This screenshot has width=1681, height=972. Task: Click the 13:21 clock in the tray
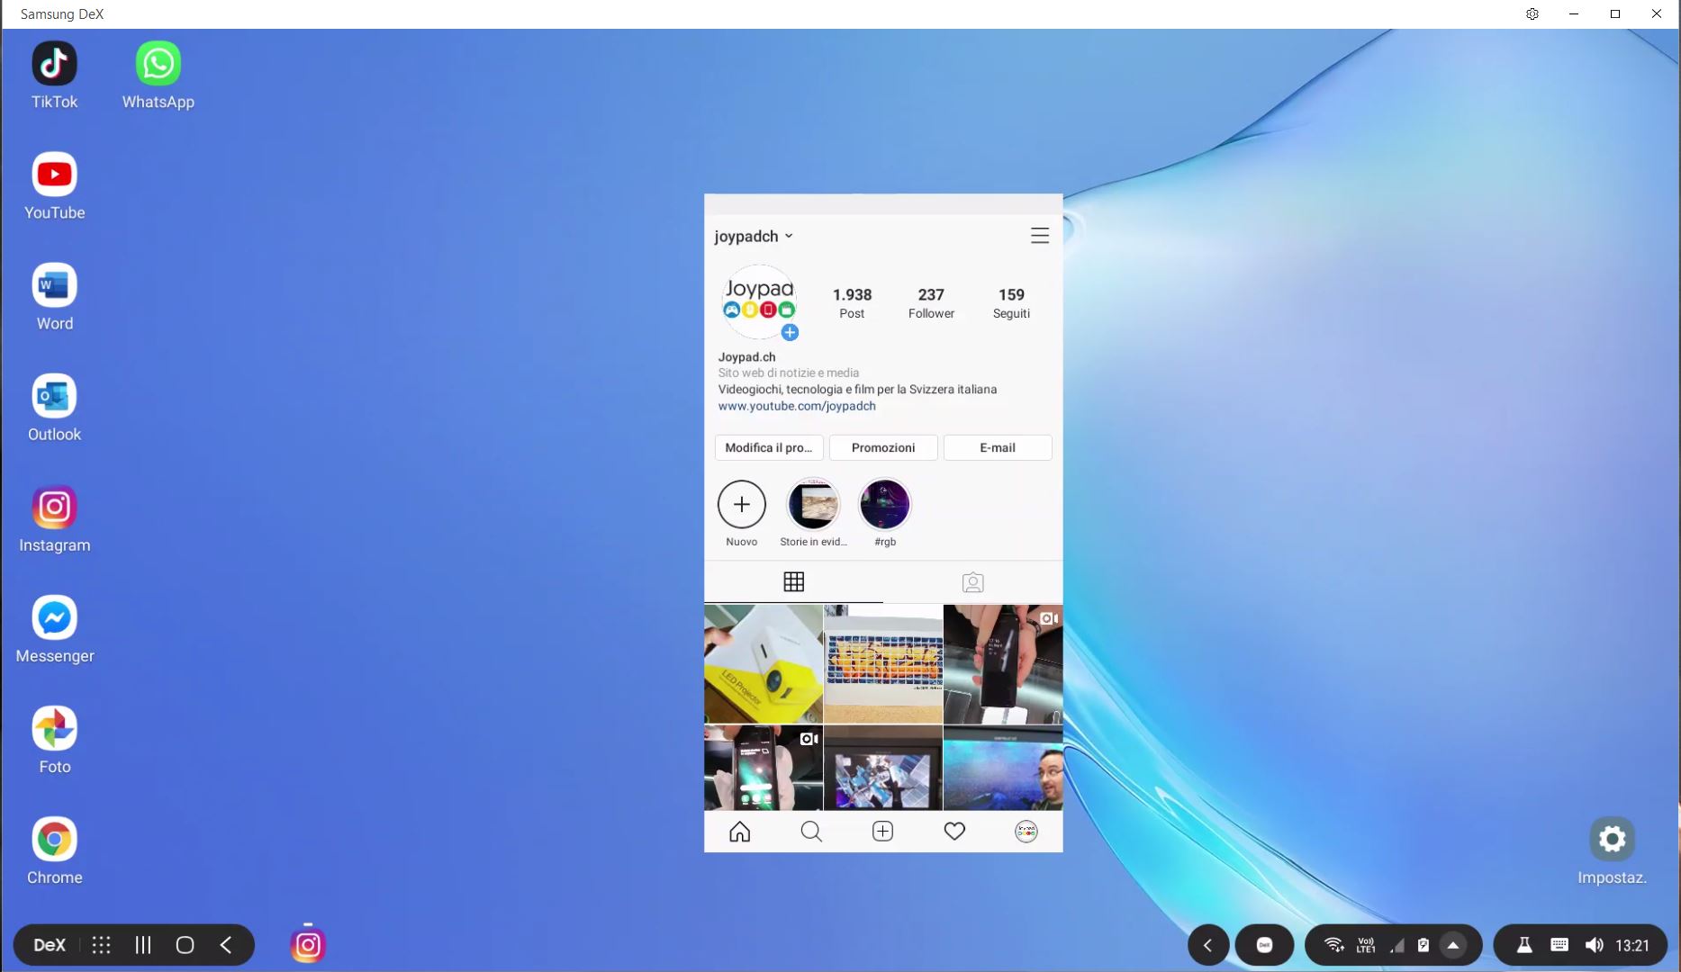(1631, 946)
